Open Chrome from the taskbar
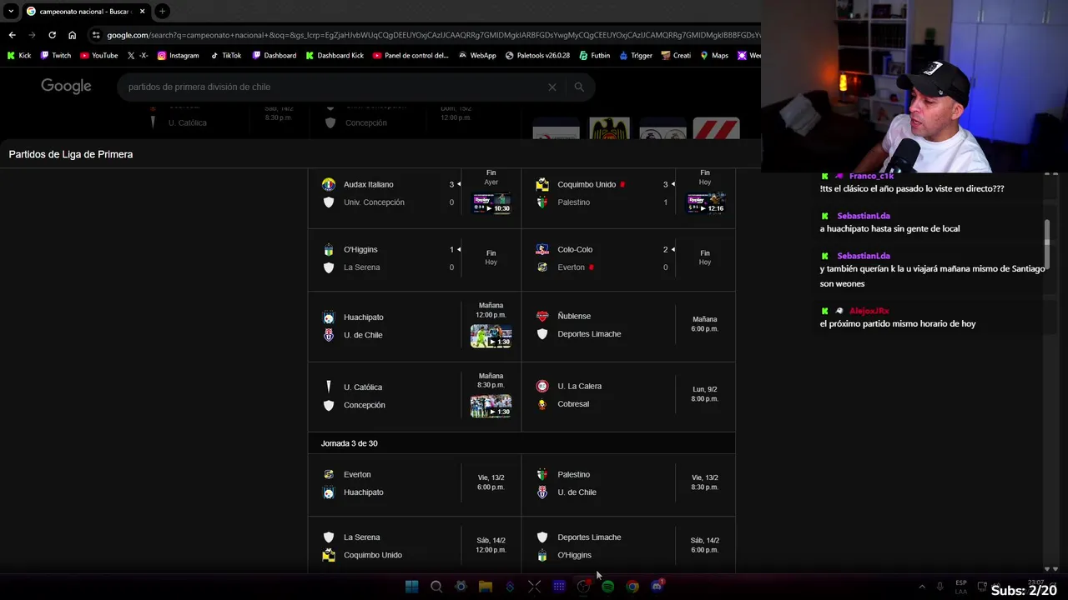The width and height of the screenshot is (1068, 600). [x=632, y=587]
